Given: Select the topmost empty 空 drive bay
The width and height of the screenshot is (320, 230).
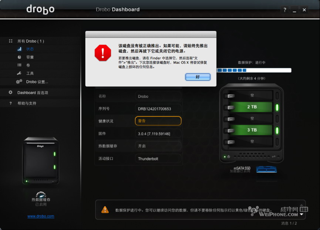Looking at the screenshot, I should (252, 95).
